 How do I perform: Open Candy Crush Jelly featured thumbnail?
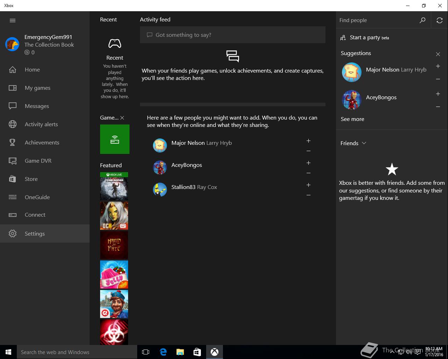point(114,275)
